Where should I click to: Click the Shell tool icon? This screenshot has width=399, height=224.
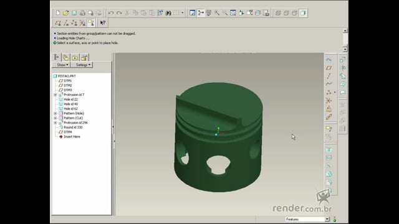tap(329, 157)
